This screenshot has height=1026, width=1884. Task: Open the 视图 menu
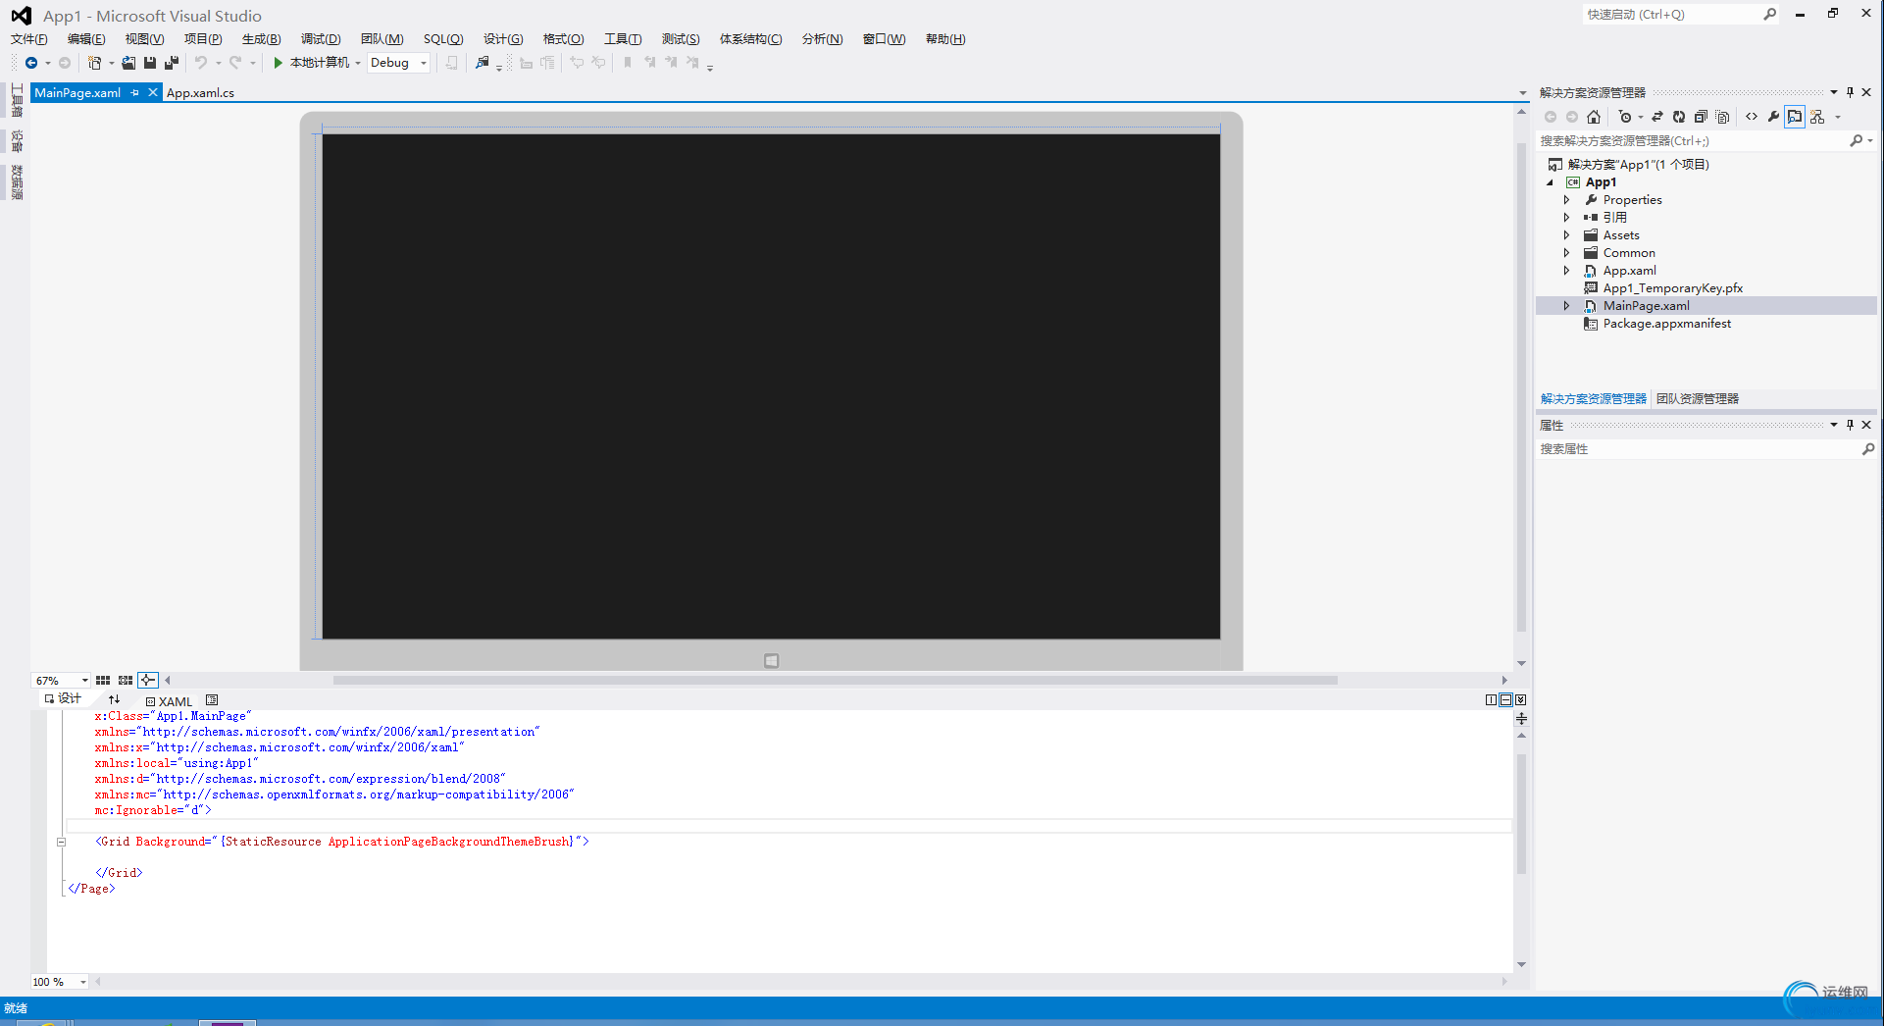(x=143, y=39)
